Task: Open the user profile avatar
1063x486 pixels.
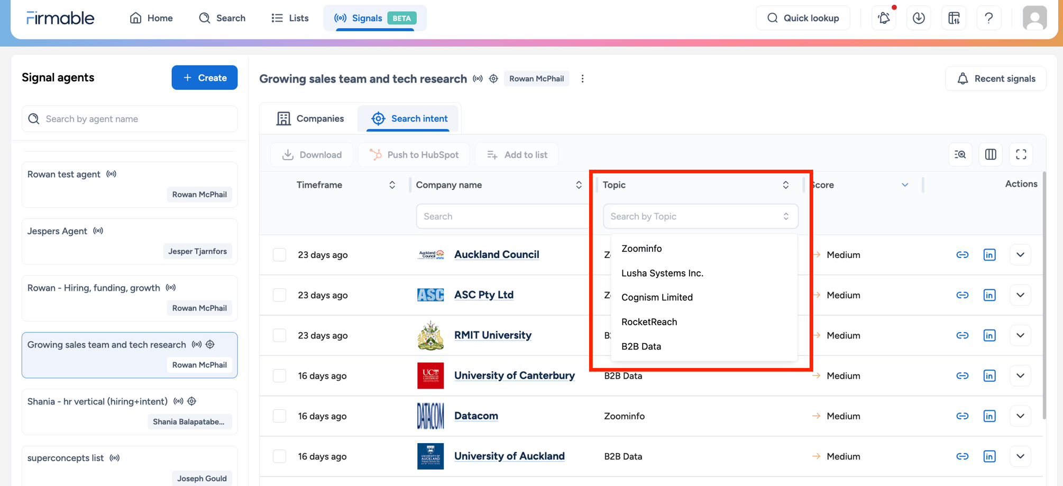Action: pyautogui.click(x=1034, y=18)
